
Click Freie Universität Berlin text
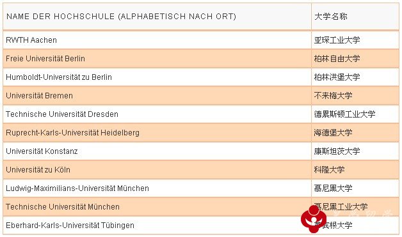[45, 59]
